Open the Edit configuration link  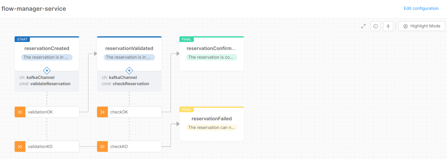421,8
